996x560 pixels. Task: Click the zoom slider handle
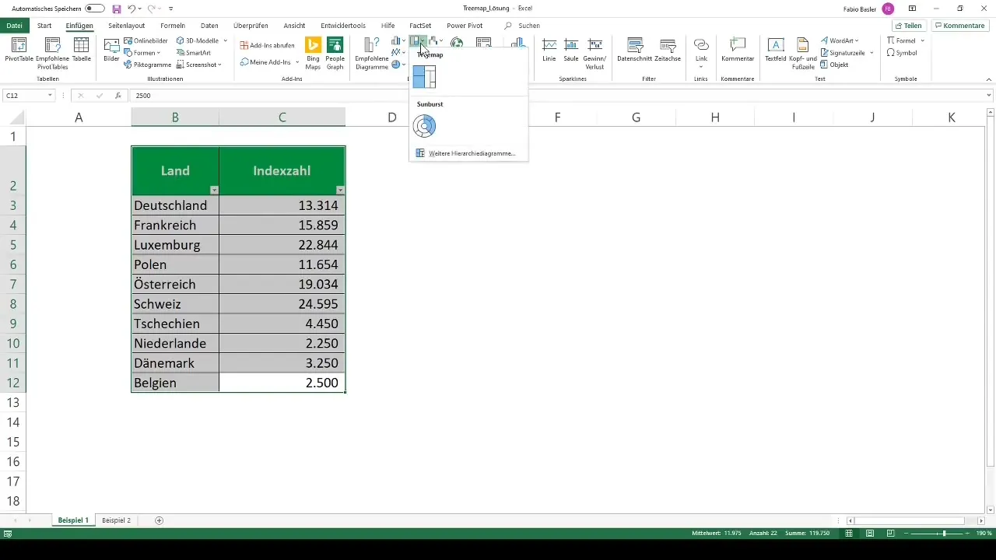pyautogui.click(x=944, y=534)
